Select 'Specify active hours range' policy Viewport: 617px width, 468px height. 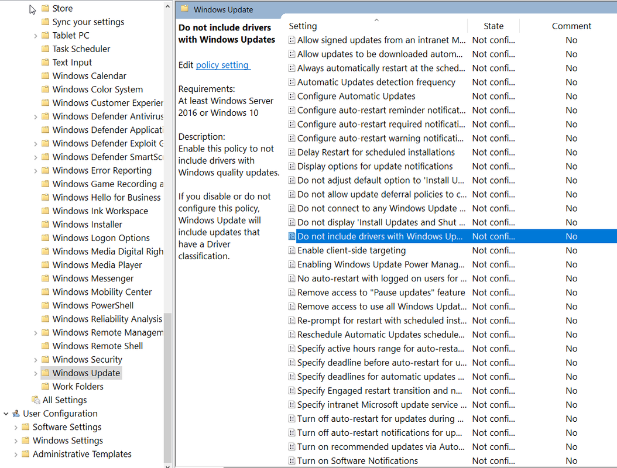coord(381,349)
